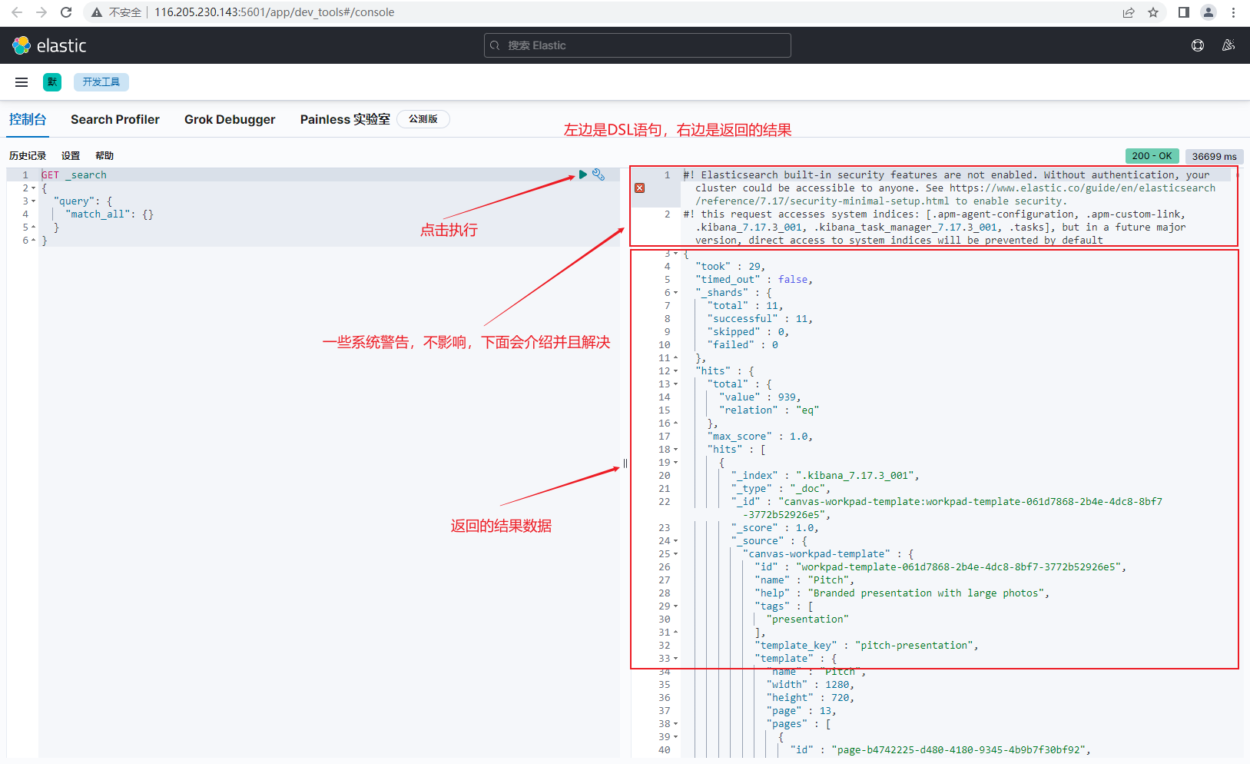Screen dimensions: 1250x764
Task: Open the browser three-dot menu
Action: (x=1233, y=12)
